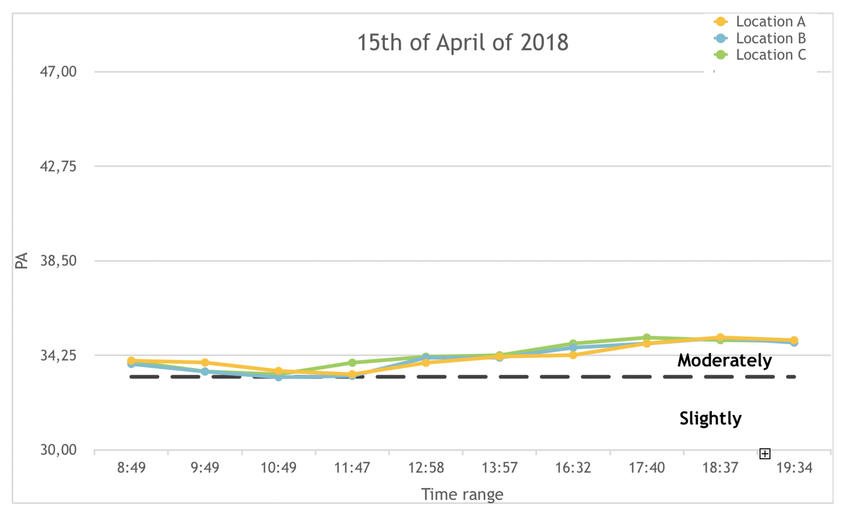The image size is (844, 514).
Task: Click the 12:58 x-axis tick label
Action: pyautogui.click(x=426, y=467)
